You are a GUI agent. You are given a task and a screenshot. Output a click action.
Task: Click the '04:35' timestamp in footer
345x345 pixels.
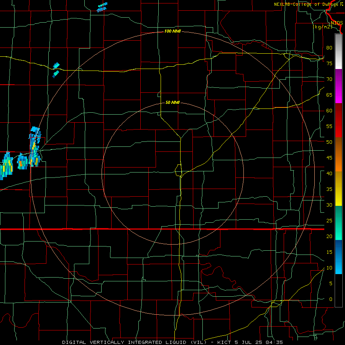(274, 342)
